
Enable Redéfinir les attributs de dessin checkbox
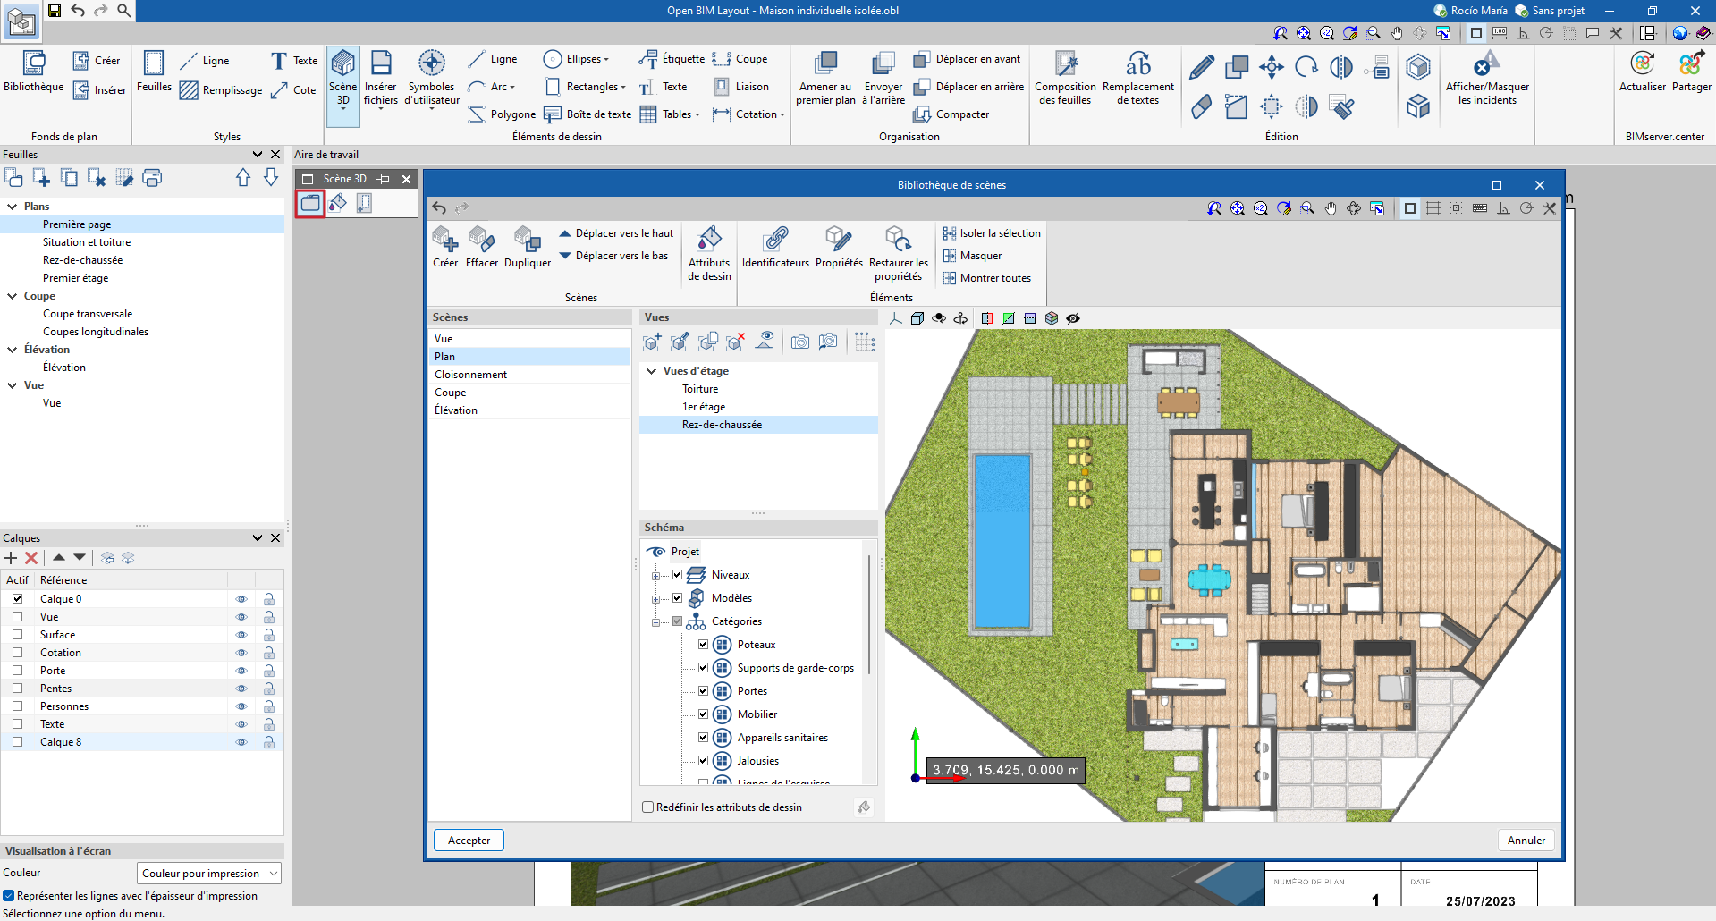(648, 807)
